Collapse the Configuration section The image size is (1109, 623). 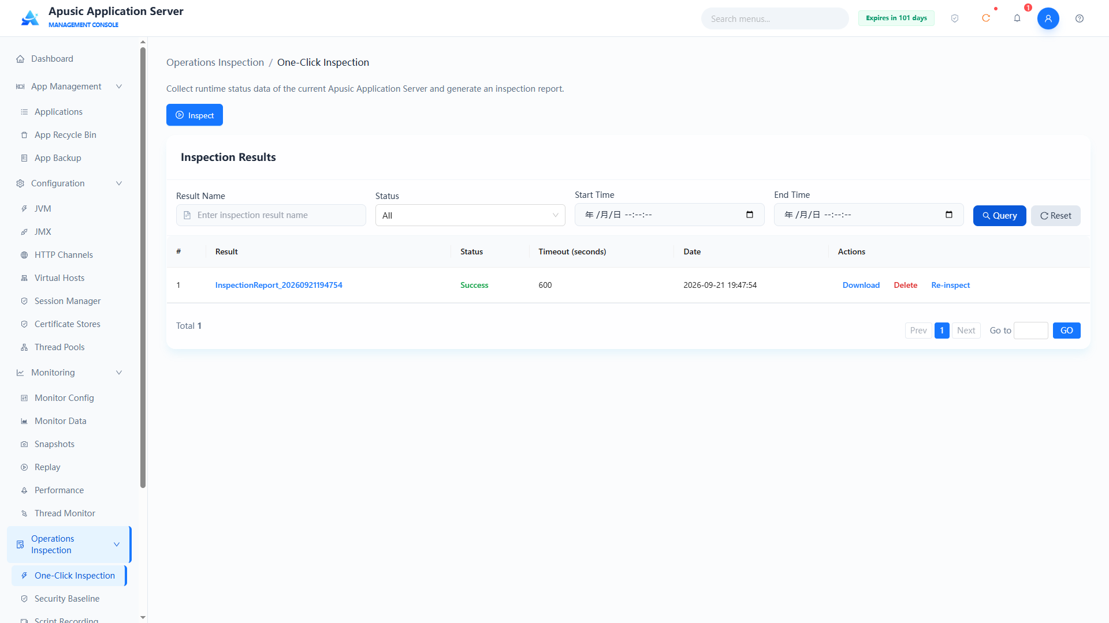click(x=69, y=183)
